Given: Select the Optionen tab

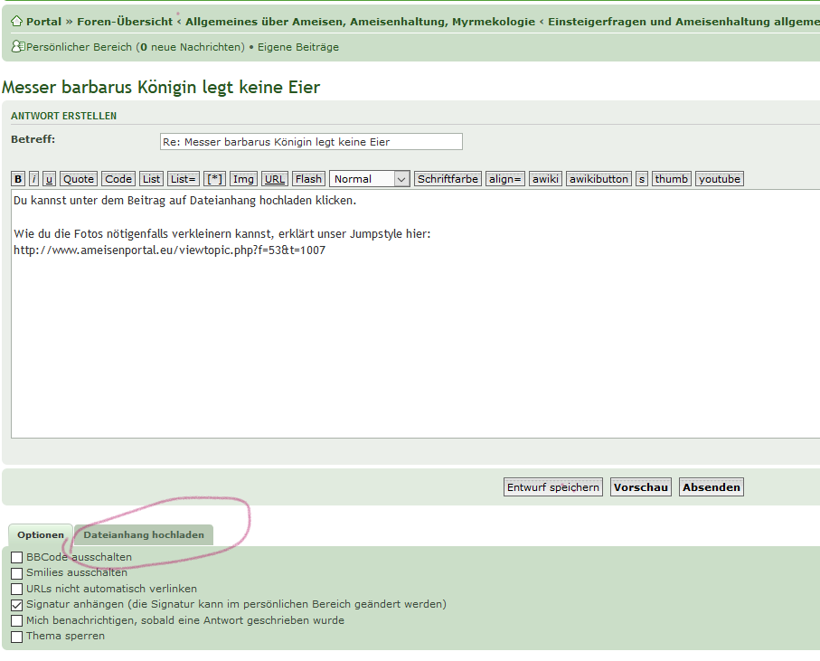Looking at the screenshot, I should coord(41,535).
